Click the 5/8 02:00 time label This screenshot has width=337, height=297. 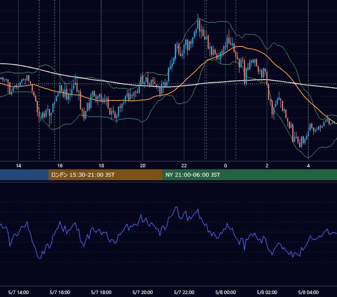[x=267, y=292]
